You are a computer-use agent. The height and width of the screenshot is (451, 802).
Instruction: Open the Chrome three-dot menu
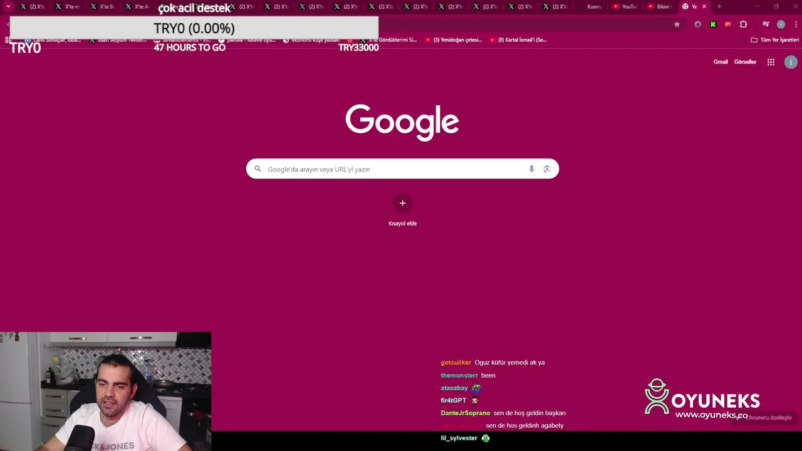pyautogui.click(x=795, y=24)
